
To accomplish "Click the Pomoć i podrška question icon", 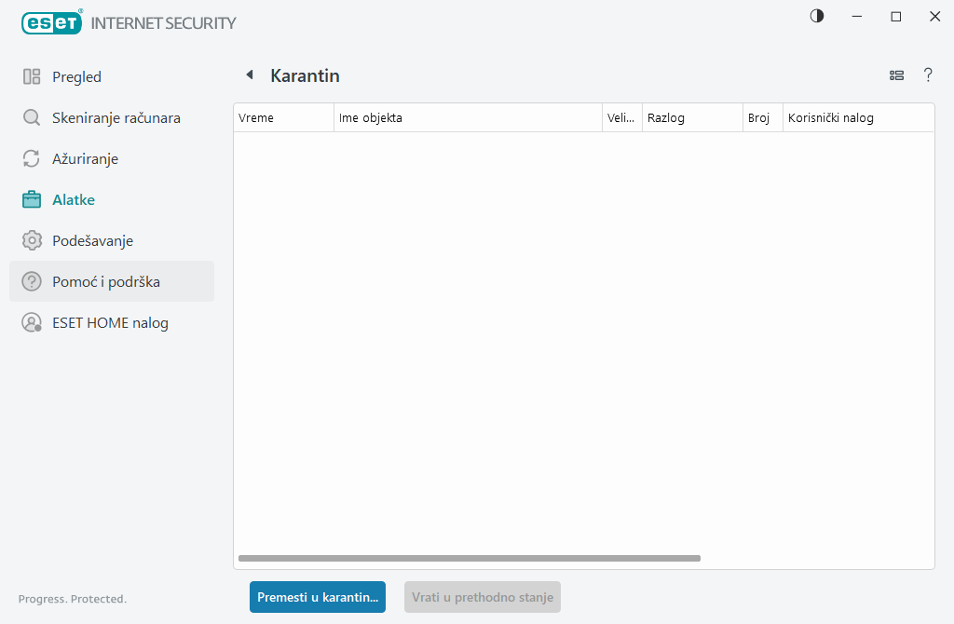I will (x=32, y=282).
